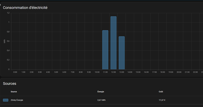Click the 6:00 time axis label
Image resolution: width=203 pixels, height=107 pixels.
[x=64, y=72]
